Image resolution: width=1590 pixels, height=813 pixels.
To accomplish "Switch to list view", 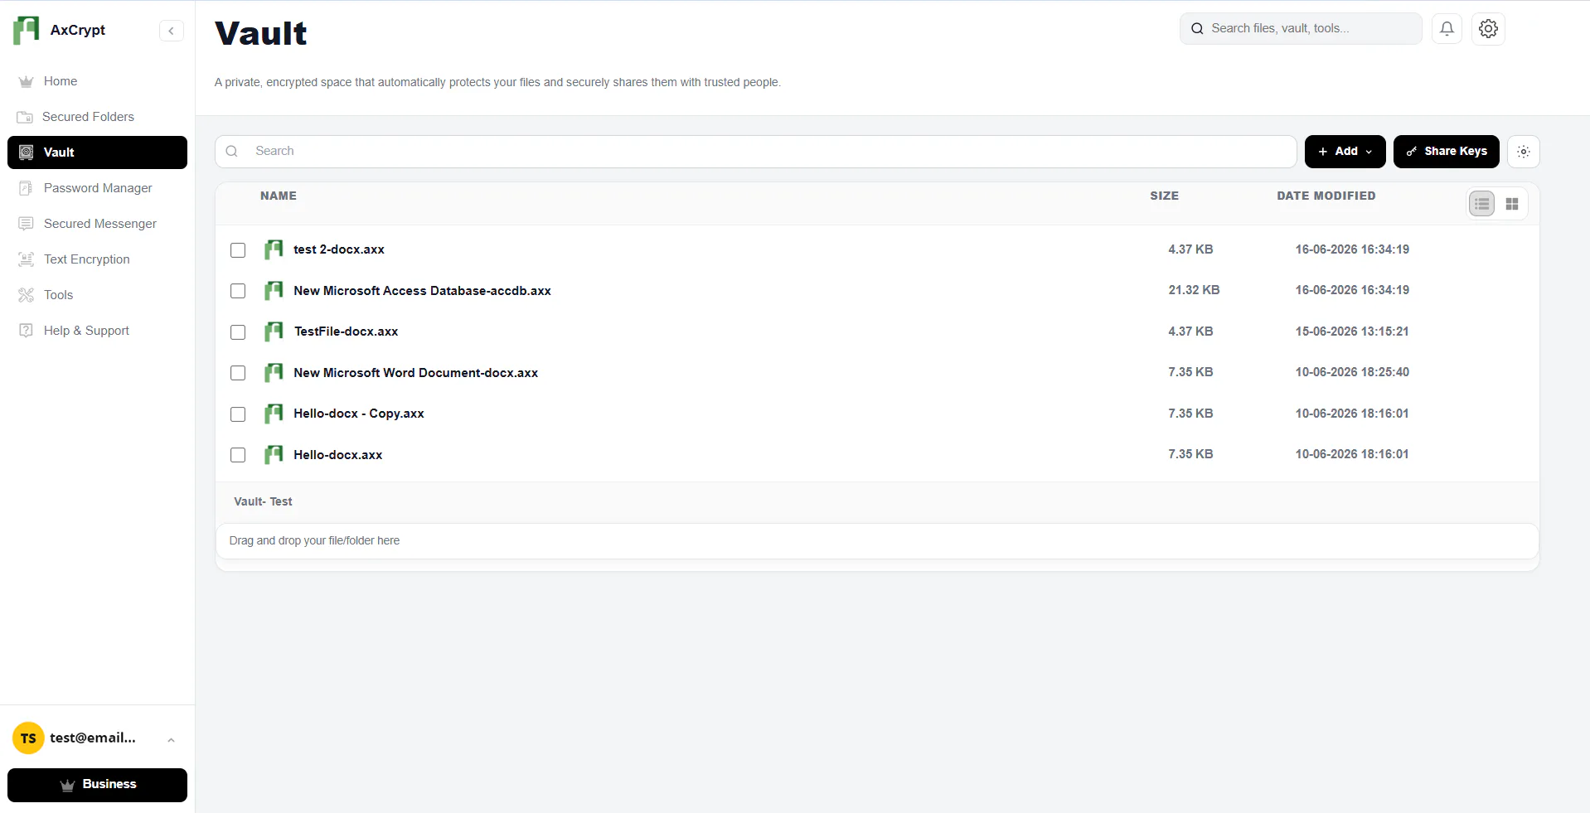I will pyautogui.click(x=1482, y=204).
